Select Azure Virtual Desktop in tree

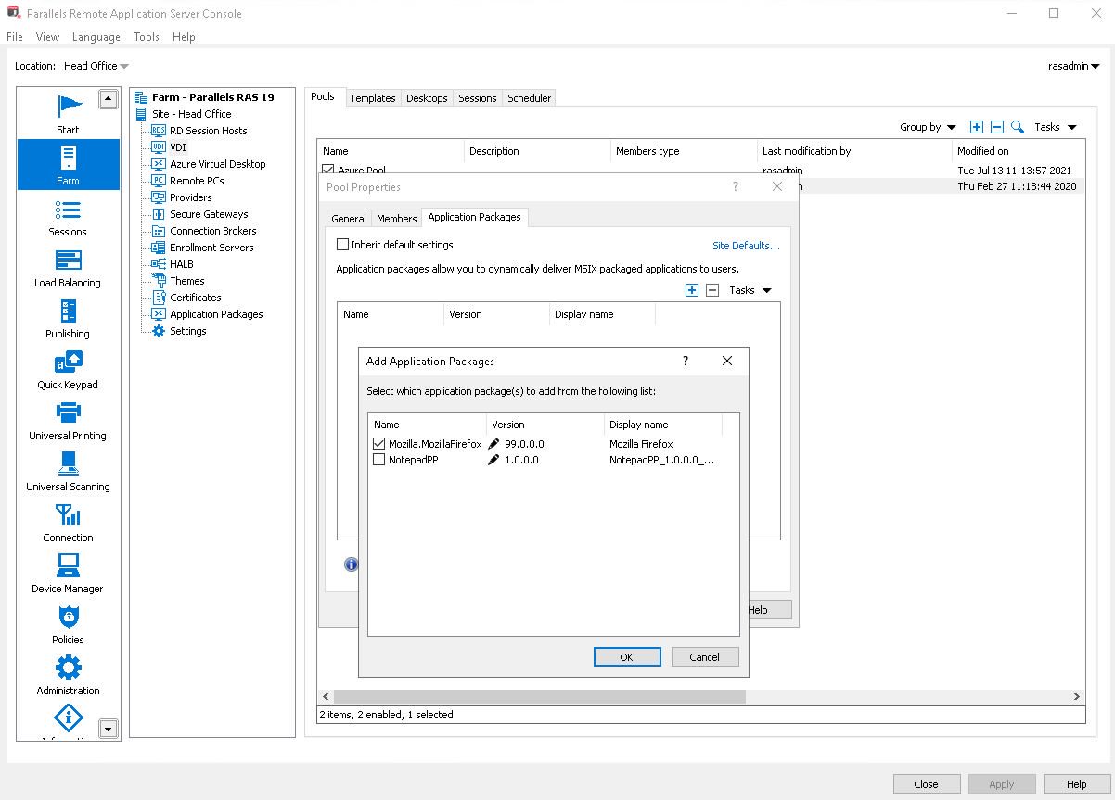(x=217, y=164)
